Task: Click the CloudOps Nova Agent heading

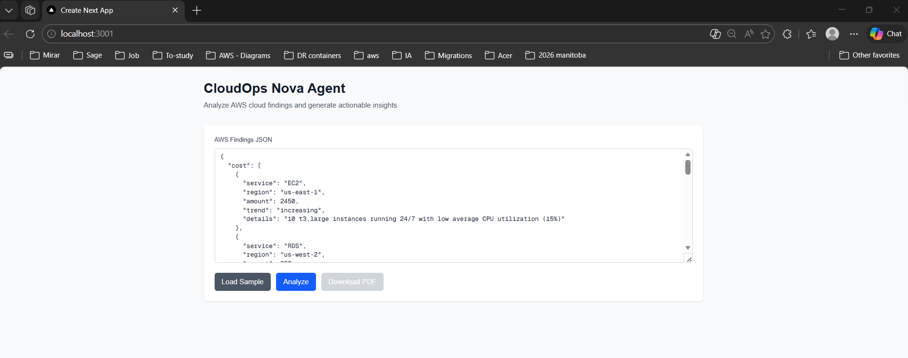Action: click(275, 89)
